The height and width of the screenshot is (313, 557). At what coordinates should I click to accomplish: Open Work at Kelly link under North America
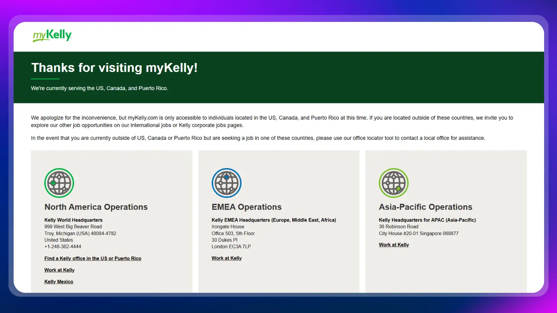(60, 270)
